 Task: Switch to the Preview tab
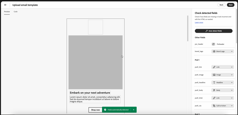pos(7,12)
